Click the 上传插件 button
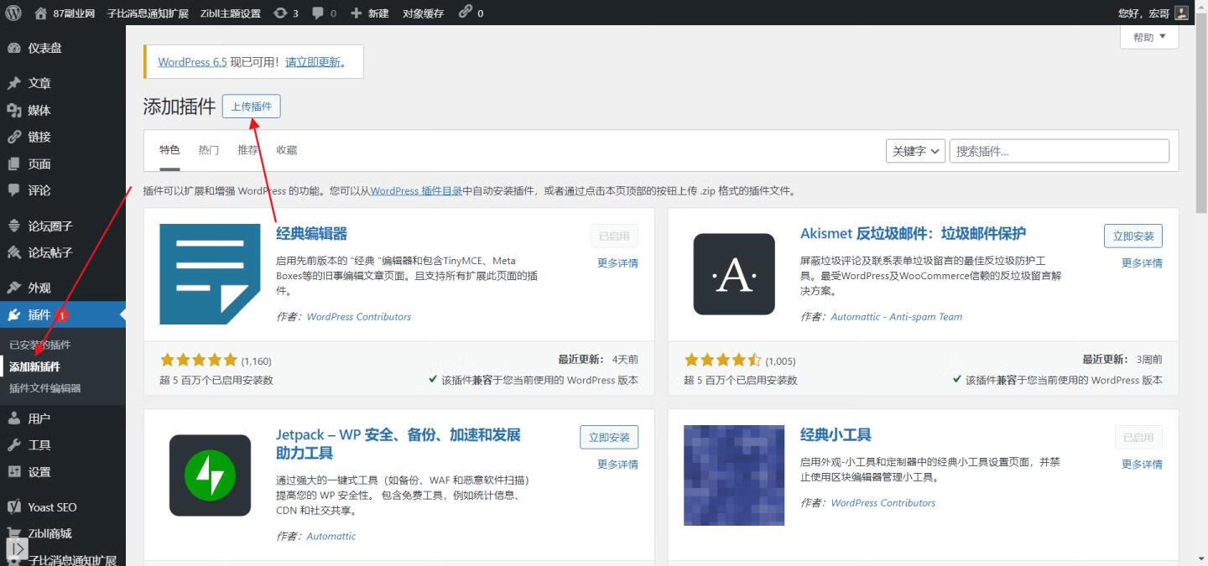 (x=252, y=106)
